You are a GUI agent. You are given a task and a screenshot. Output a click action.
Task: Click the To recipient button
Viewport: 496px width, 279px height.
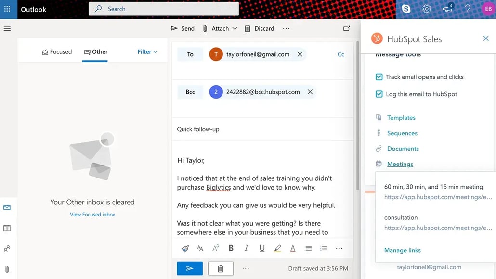click(190, 54)
